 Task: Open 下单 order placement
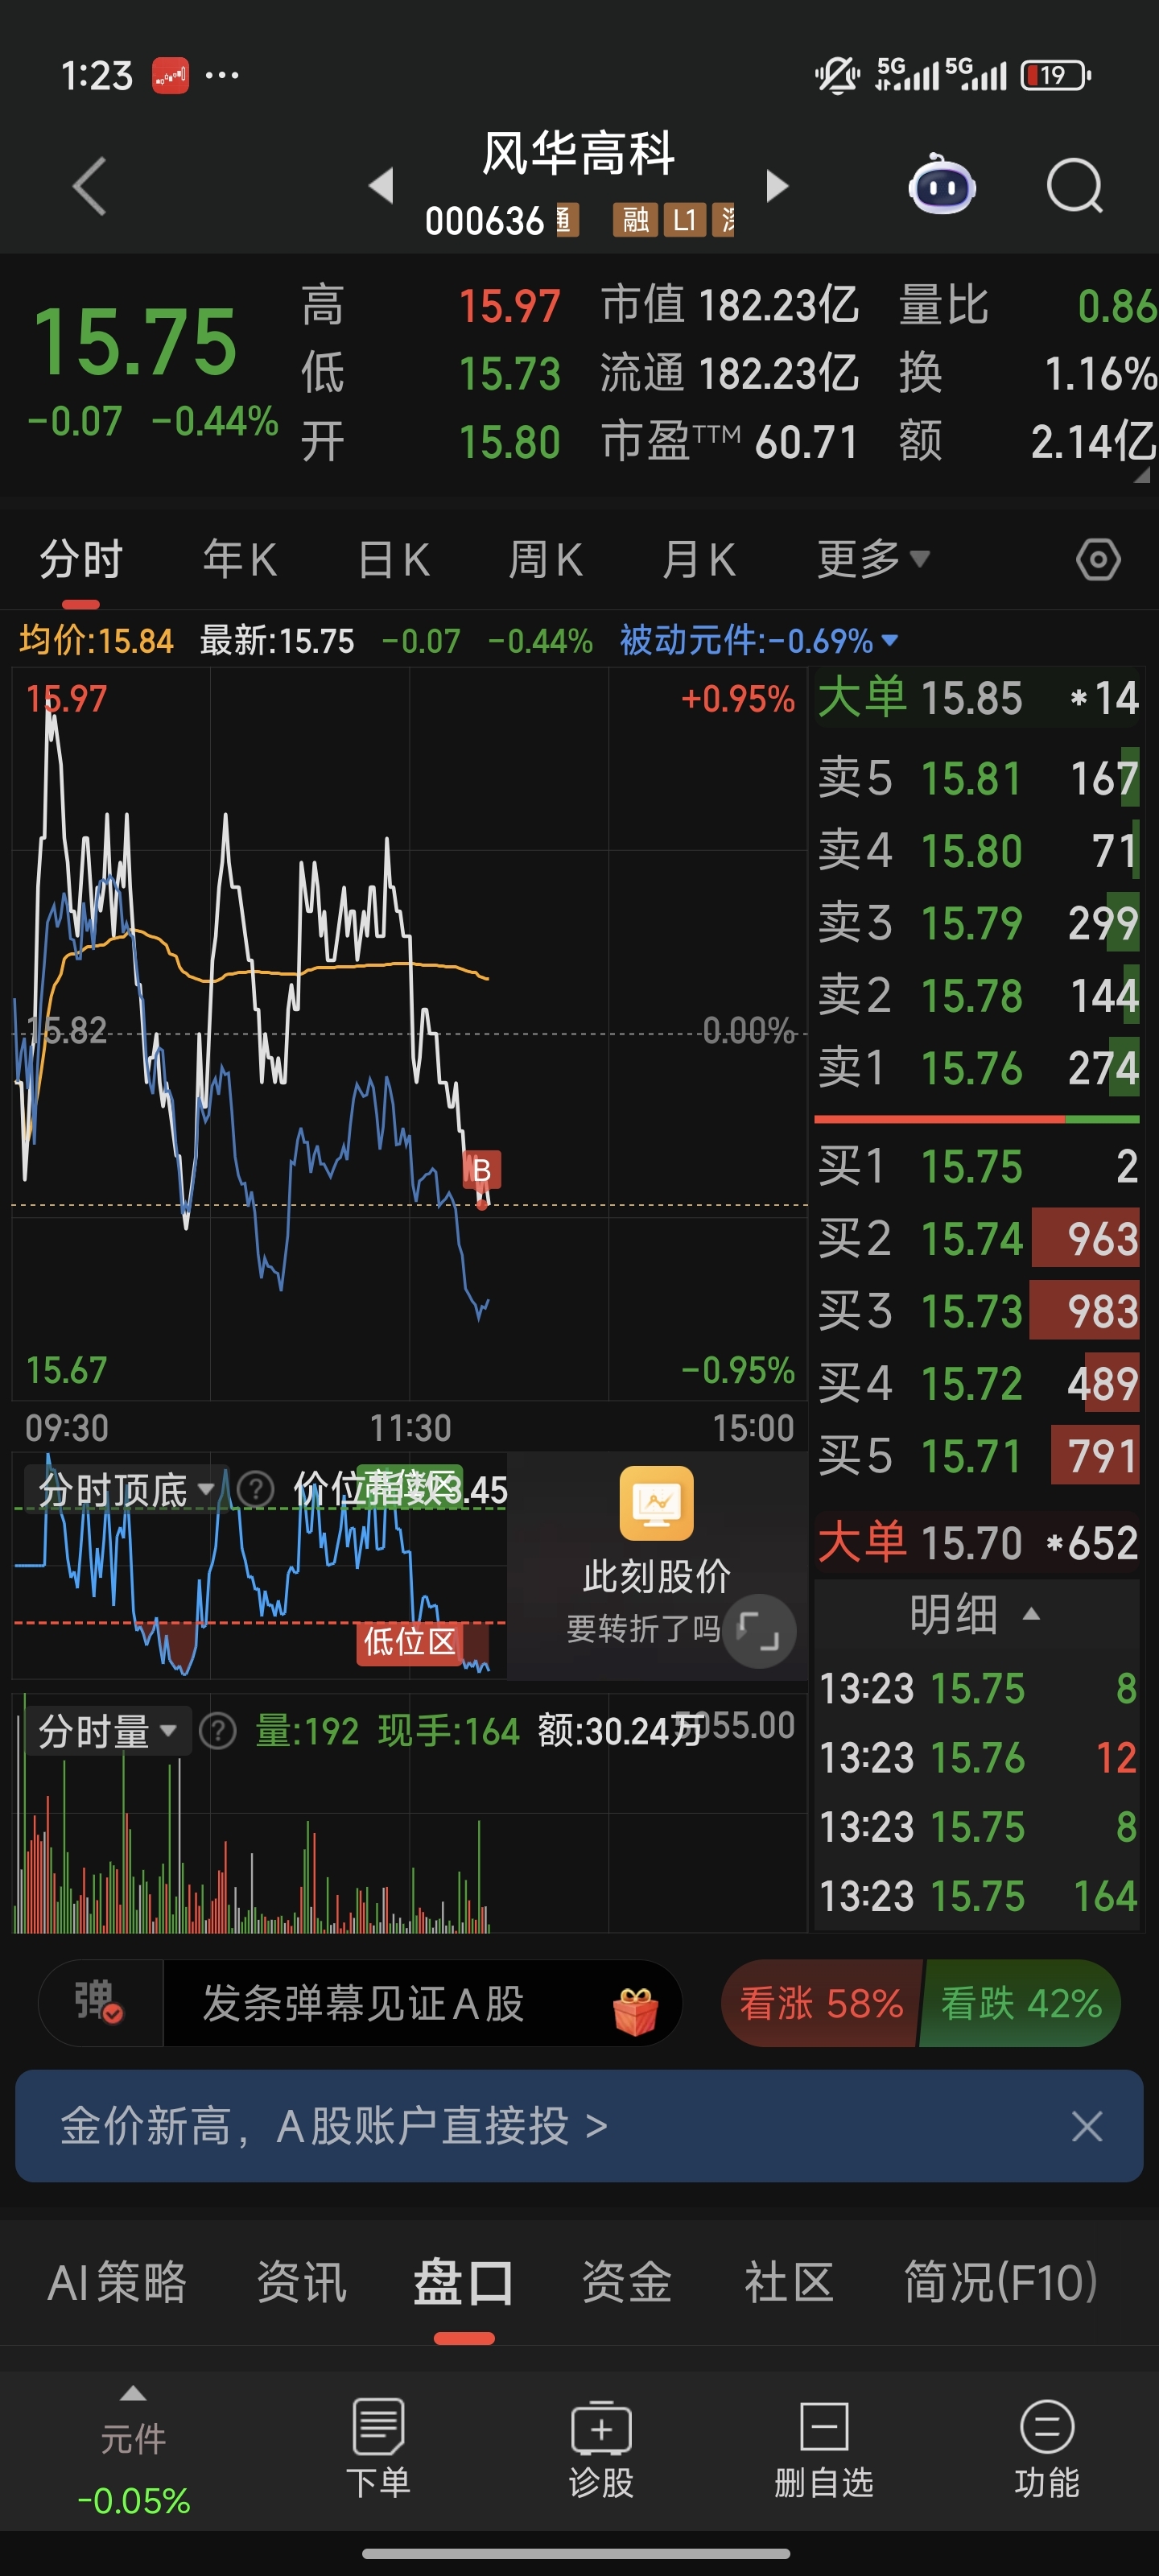click(x=378, y=2448)
